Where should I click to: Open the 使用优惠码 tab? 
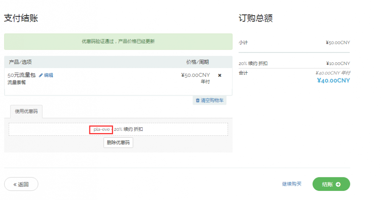click(26, 111)
